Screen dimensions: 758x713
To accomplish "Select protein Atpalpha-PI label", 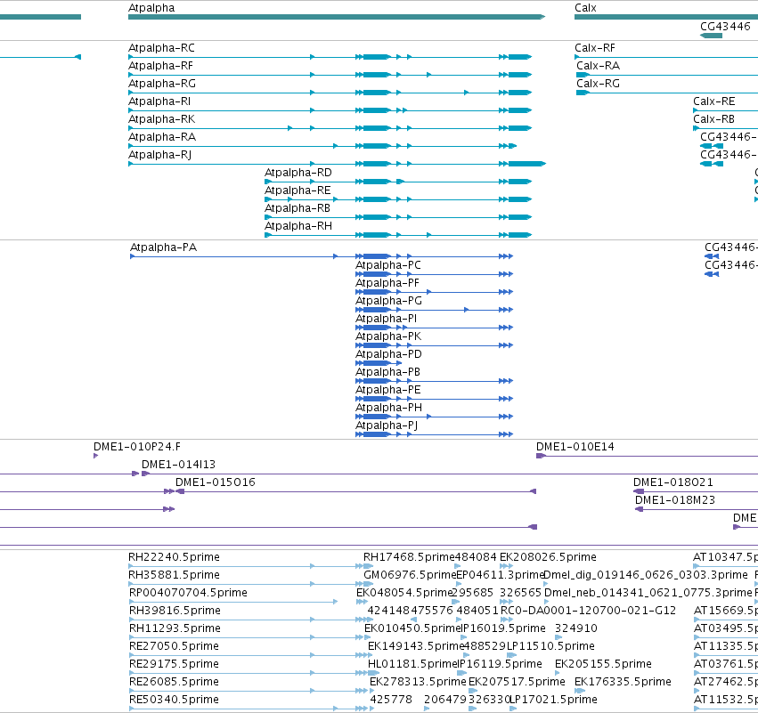I will tap(387, 319).
